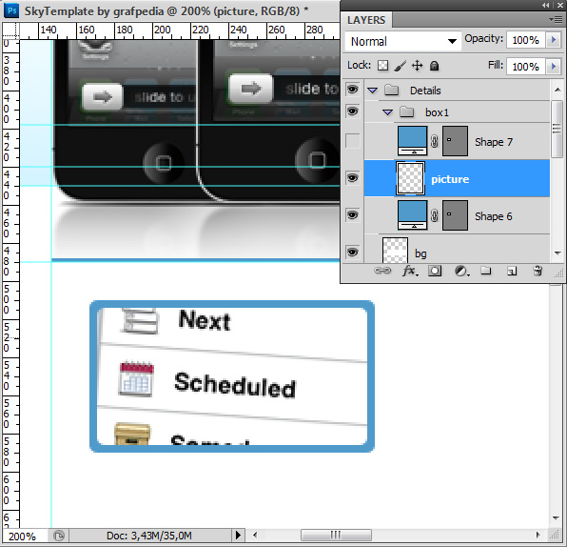Click Shape 7 vector mask thumbnail
This screenshot has width=567, height=547.
pos(455,141)
